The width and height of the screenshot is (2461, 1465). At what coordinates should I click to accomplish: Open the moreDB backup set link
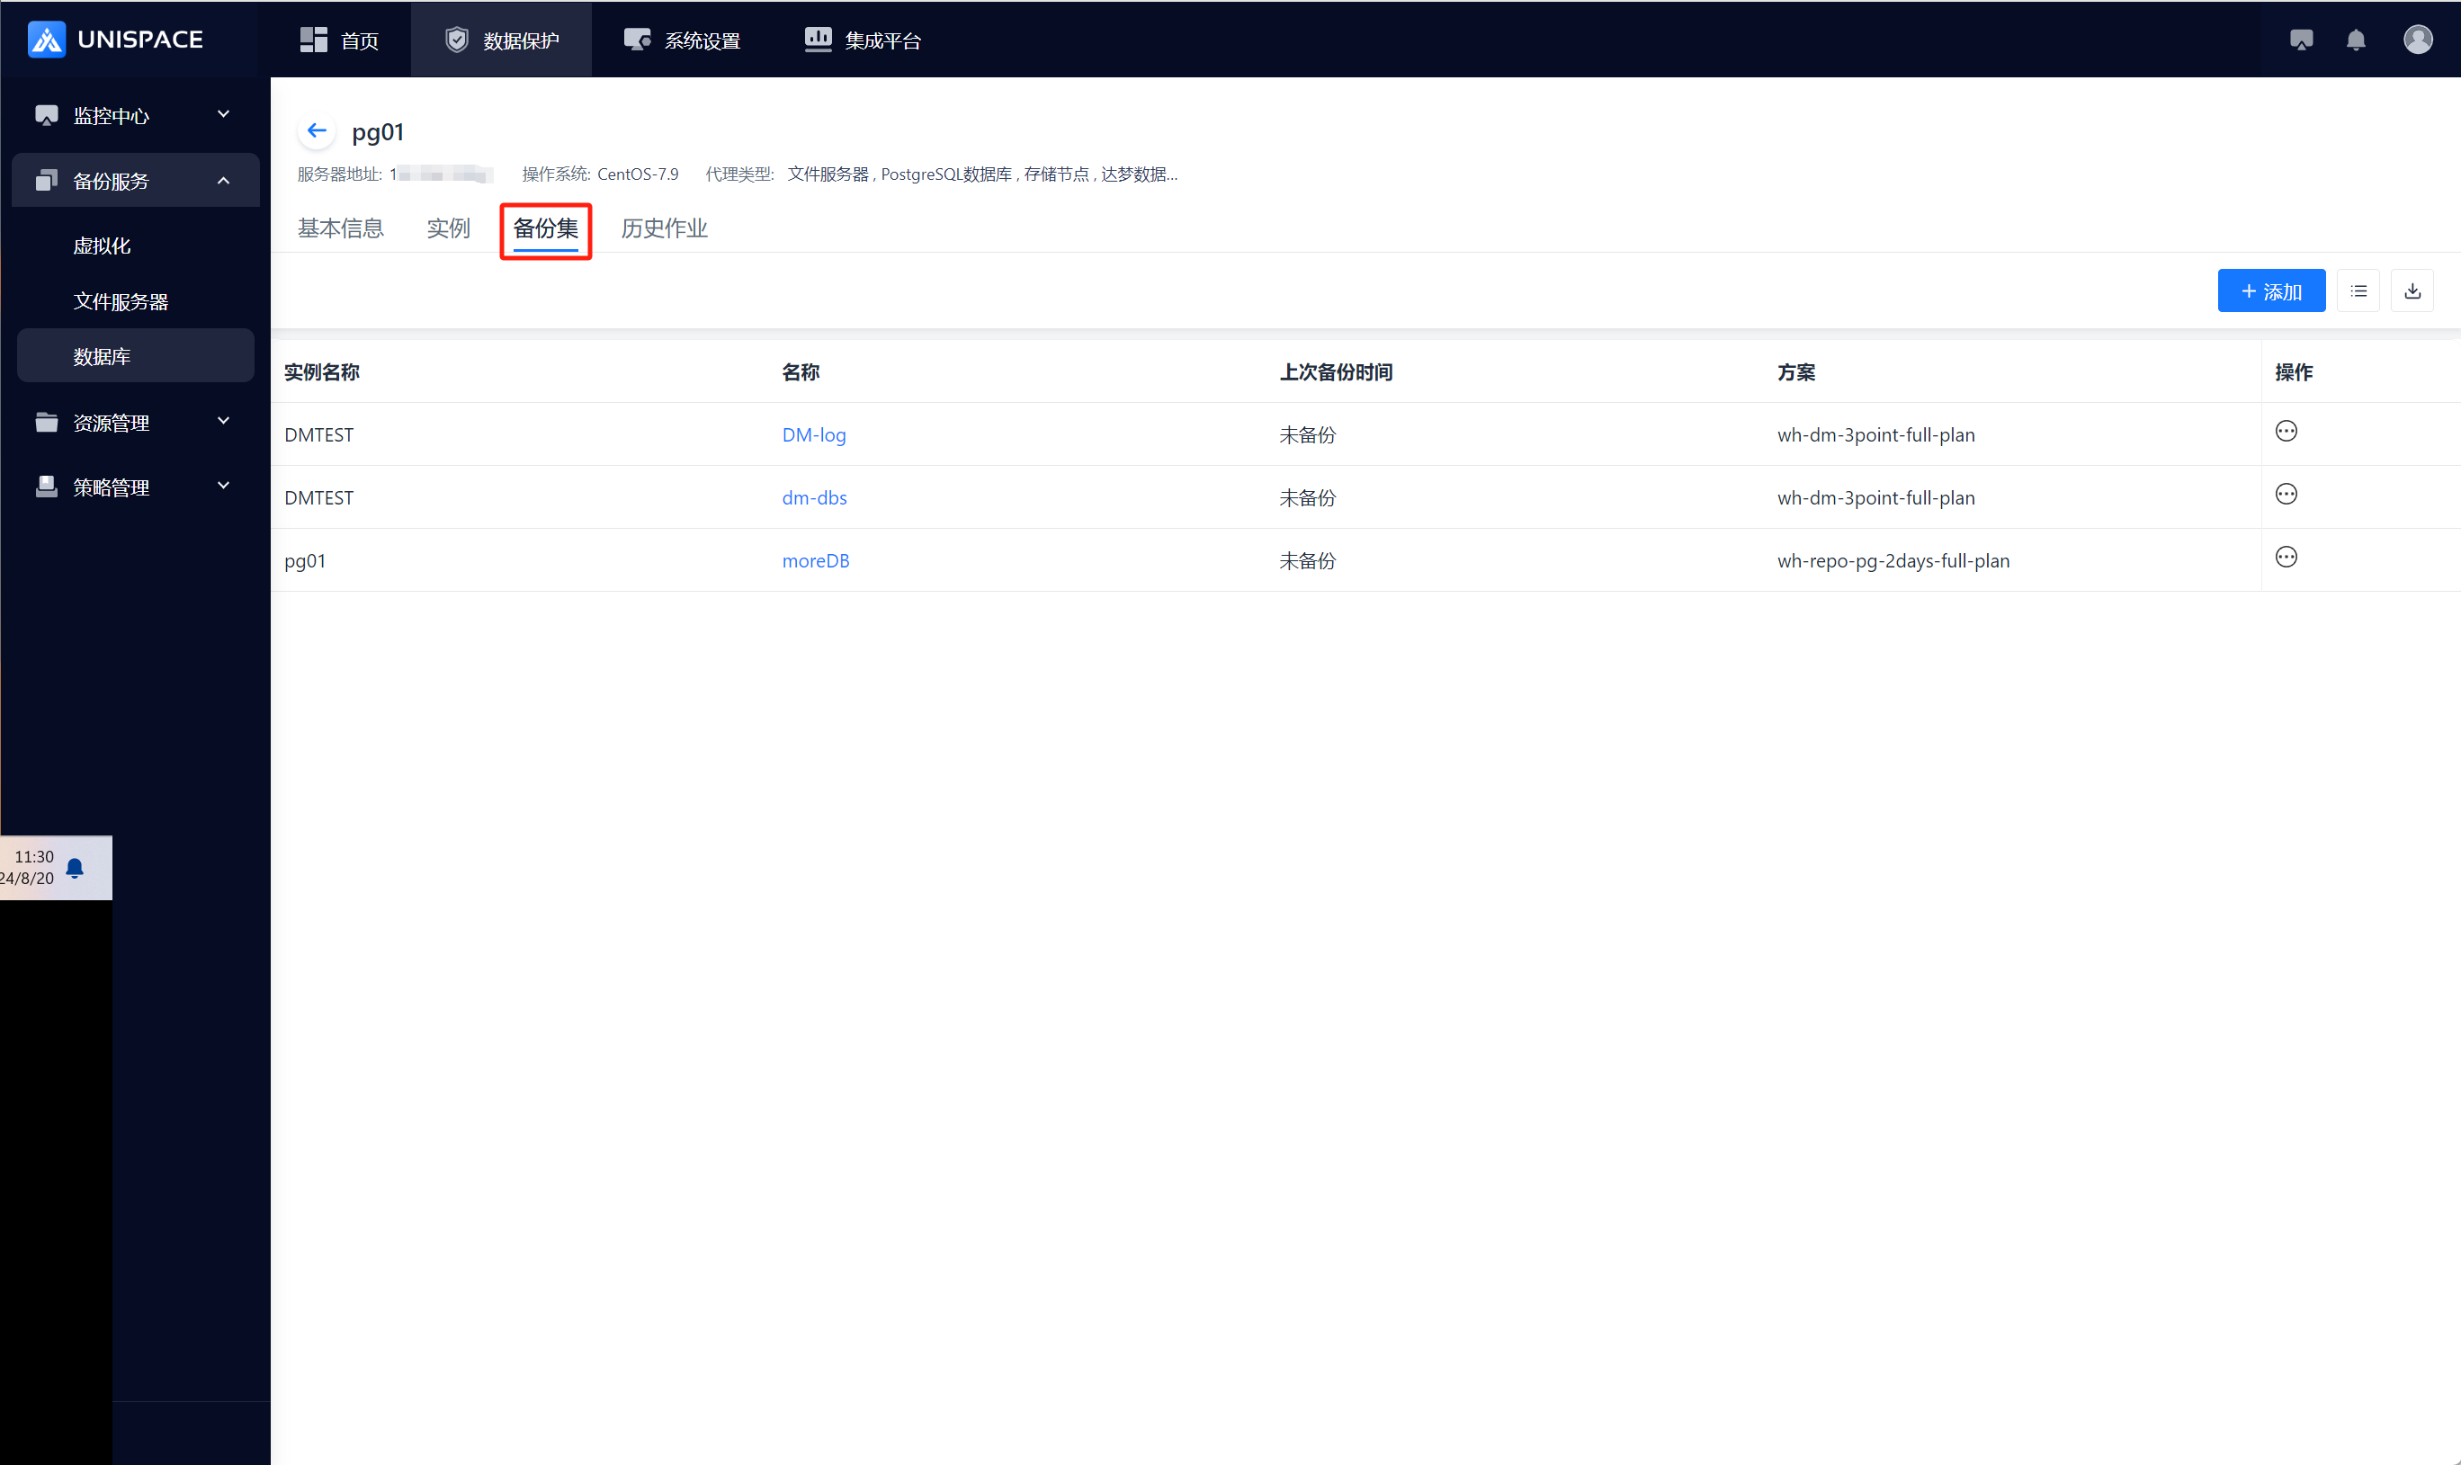click(816, 560)
